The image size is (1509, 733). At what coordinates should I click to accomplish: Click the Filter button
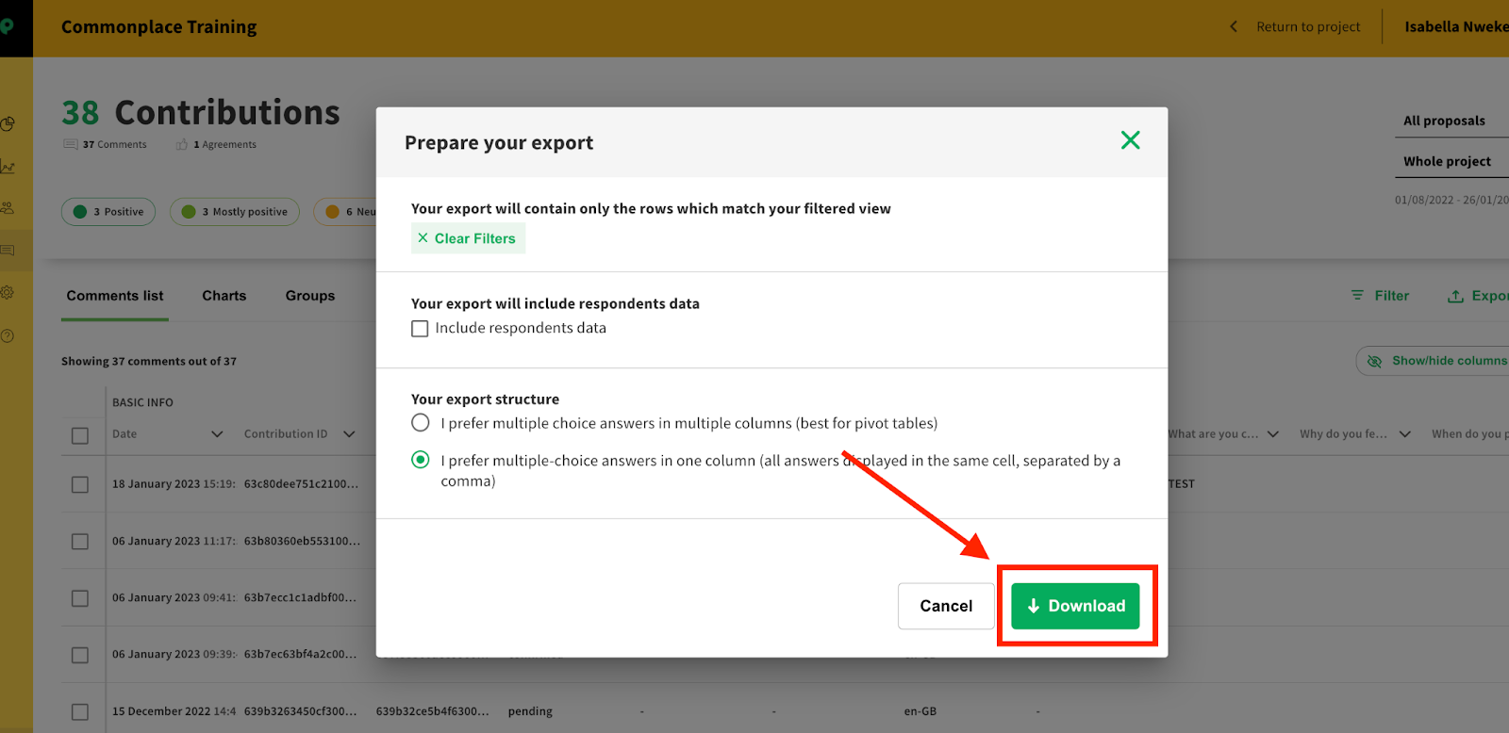[1380, 296]
